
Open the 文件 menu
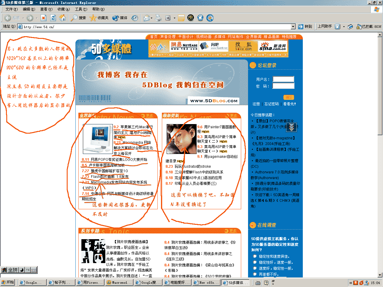point(11,9)
